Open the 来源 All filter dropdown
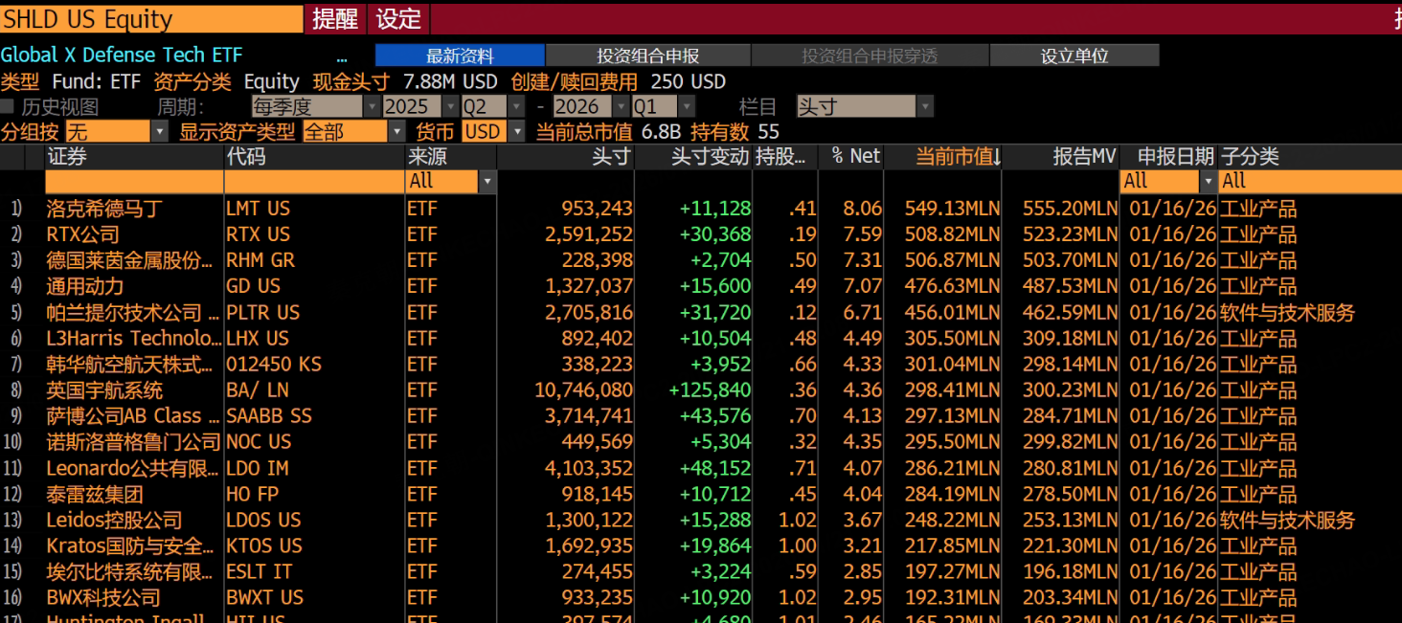Viewport: 1402px width, 623px height. (x=487, y=181)
